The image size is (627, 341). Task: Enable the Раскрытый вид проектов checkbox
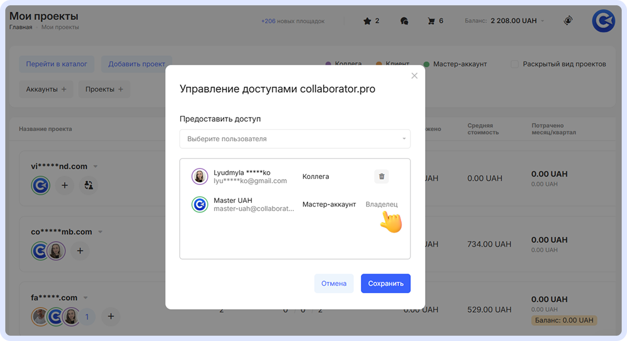[x=514, y=64]
